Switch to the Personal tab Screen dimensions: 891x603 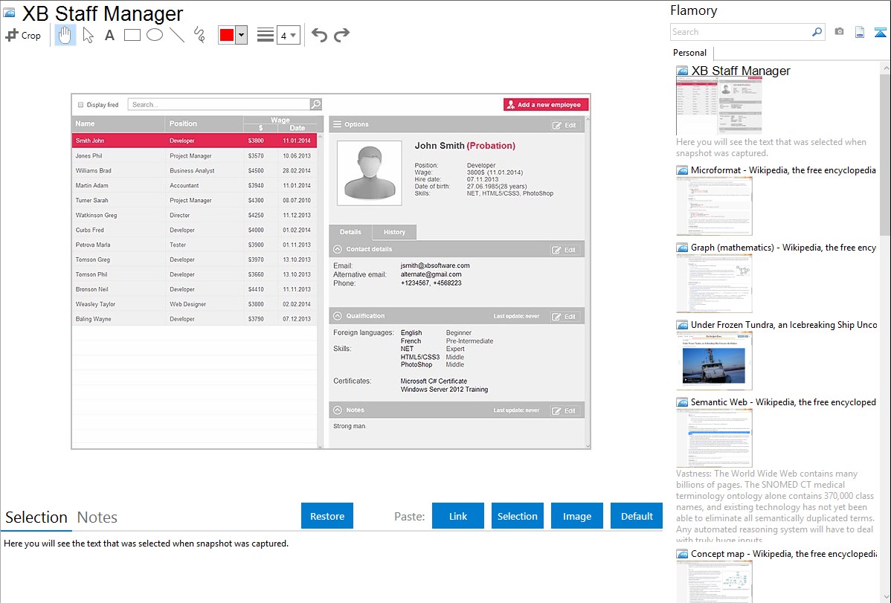tap(689, 53)
